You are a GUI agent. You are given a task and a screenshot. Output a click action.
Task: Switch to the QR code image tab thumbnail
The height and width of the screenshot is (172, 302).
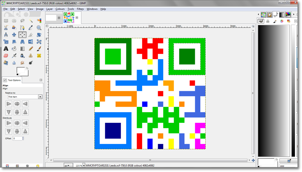(x=69, y=18)
